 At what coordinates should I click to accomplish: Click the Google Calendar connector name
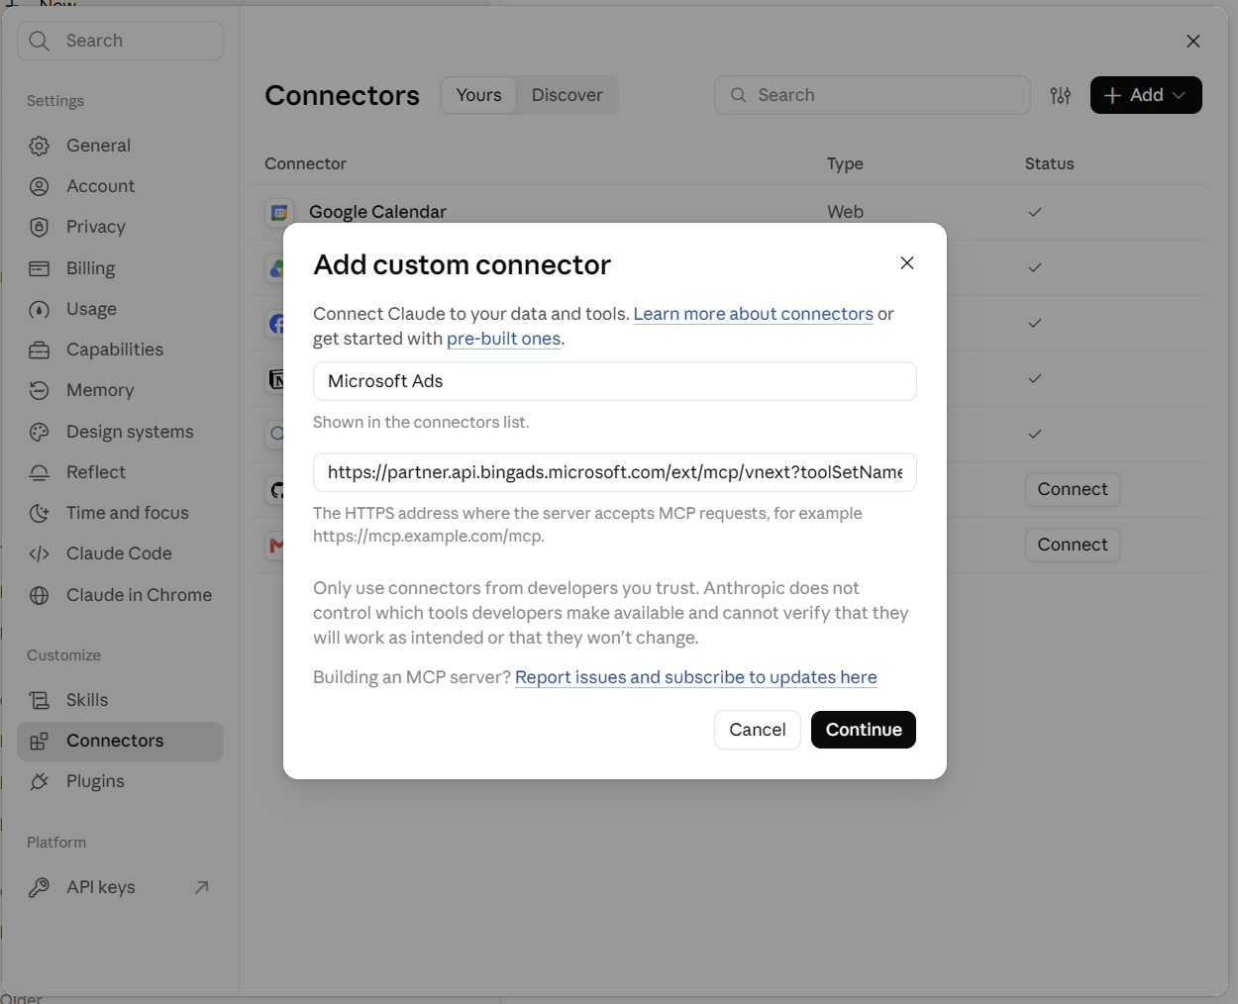tap(377, 212)
